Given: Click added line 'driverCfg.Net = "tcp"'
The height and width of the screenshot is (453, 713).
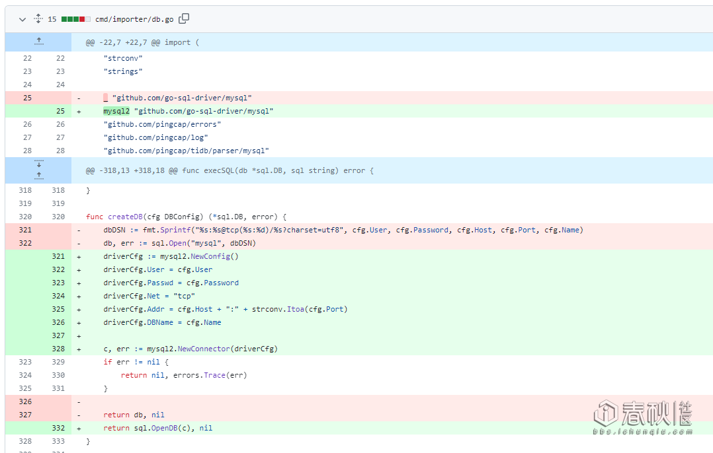Looking at the screenshot, I should pyautogui.click(x=149, y=295).
